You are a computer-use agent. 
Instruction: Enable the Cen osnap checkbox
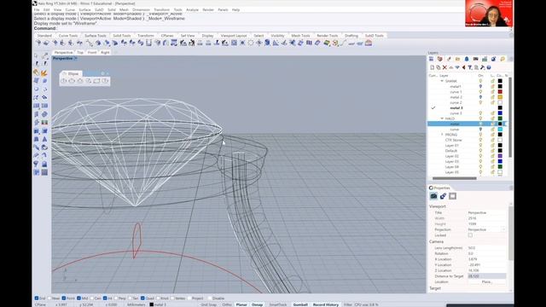point(91,298)
